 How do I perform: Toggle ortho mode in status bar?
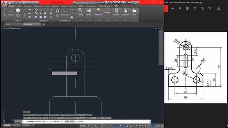point(98,126)
